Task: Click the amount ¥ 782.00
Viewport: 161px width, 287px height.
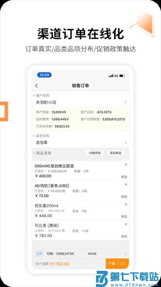Action: [43, 236]
